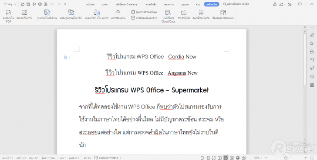317x160 pixels.
Task: Switch to reading layout book icon
Action: (219, 158)
